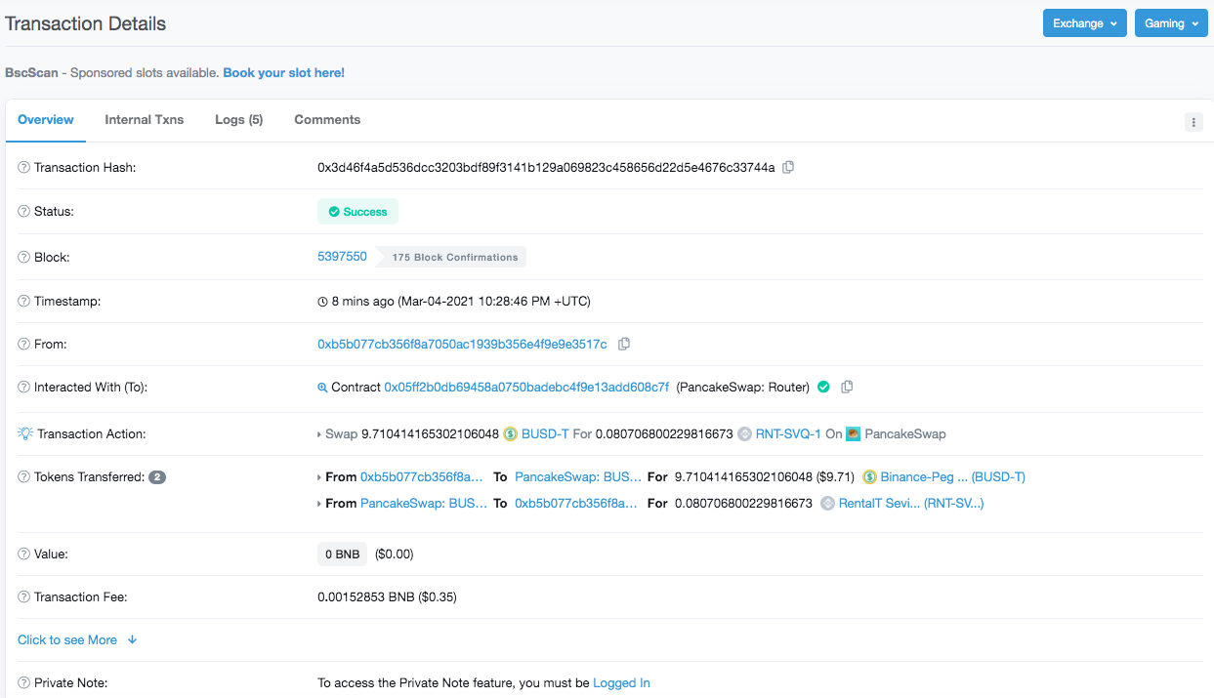Image resolution: width=1214 pixels, height=698 pixels.
Task: Click the RNT-SVQ-1 token icon in Transaction Action
Action: coord(745,433)
